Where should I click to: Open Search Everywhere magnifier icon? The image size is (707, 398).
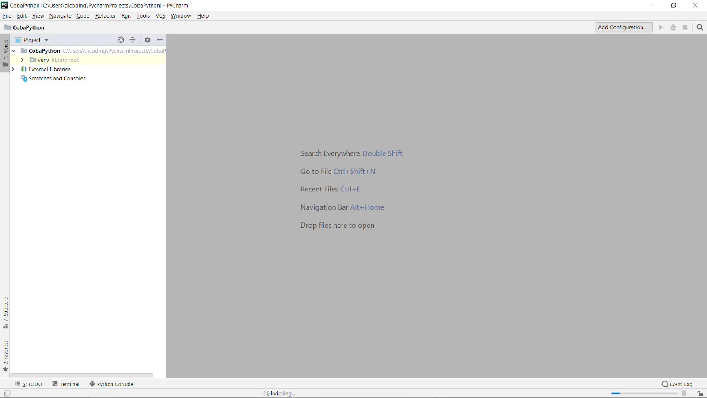[700, 27]
